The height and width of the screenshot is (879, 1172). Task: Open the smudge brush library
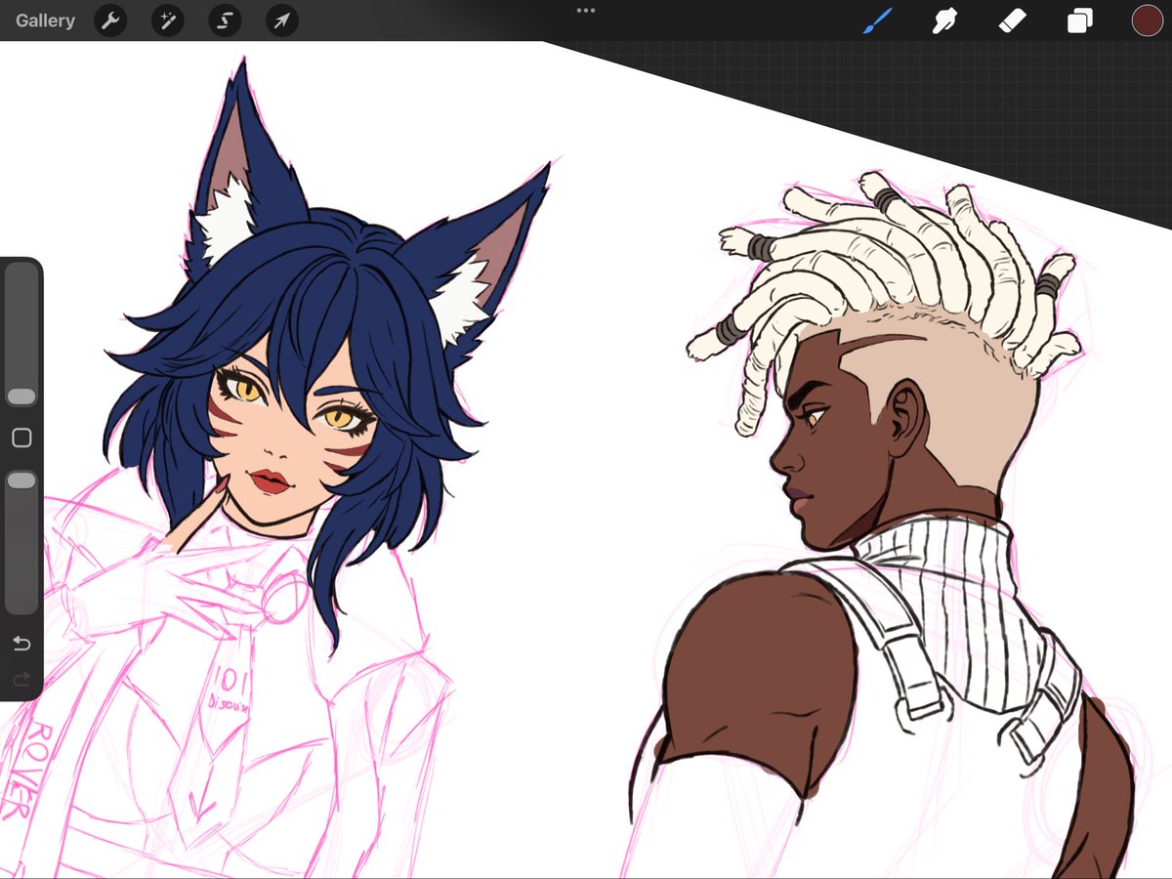pyautogui.click(x=942, y=21)
